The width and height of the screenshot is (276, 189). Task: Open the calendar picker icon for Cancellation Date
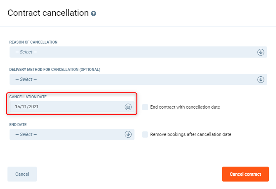coord(128,107)
